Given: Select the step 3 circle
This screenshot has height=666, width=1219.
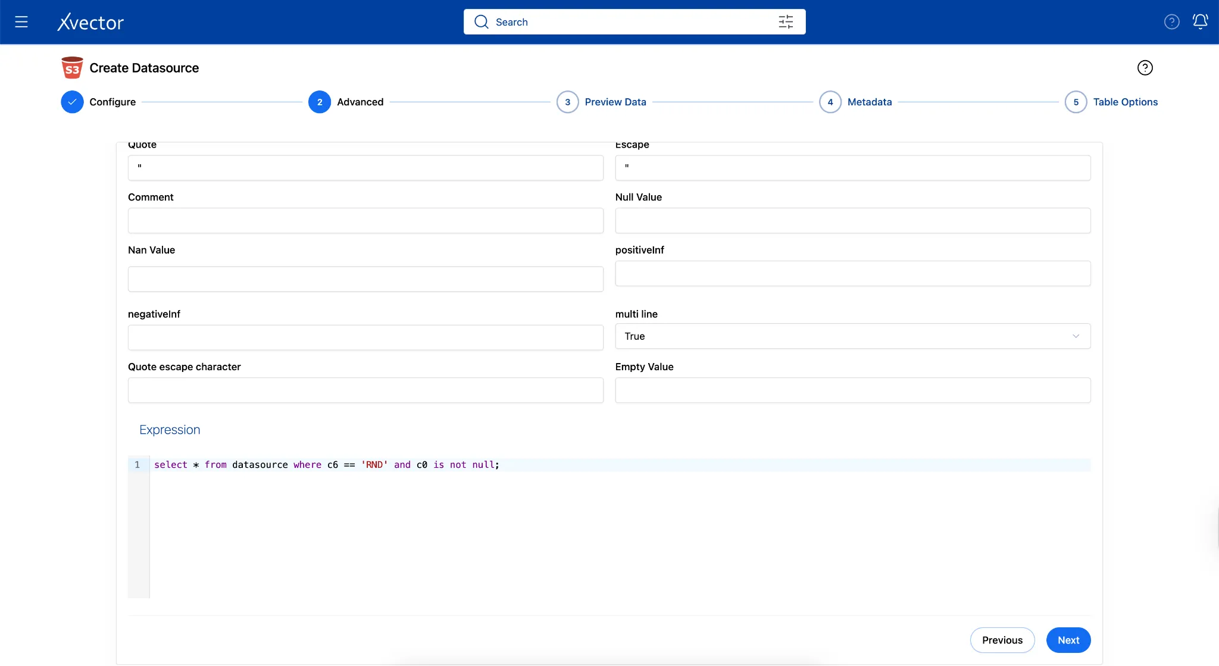Looking at the screenshot, I should coord(567,102).
